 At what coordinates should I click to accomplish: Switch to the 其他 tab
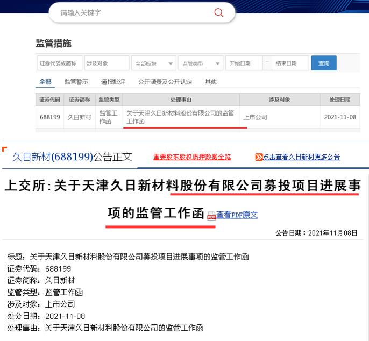click(x=211, y=82)
